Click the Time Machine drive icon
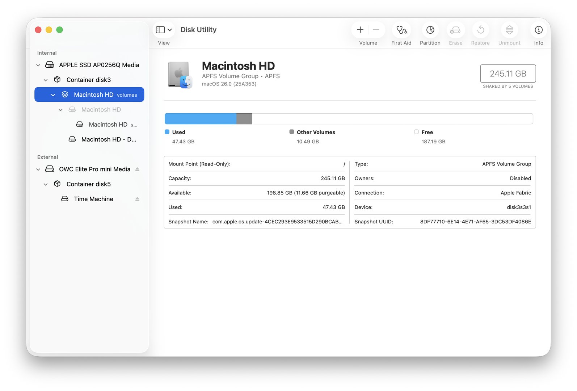577x391 pixels. click(x=65, y=199)
